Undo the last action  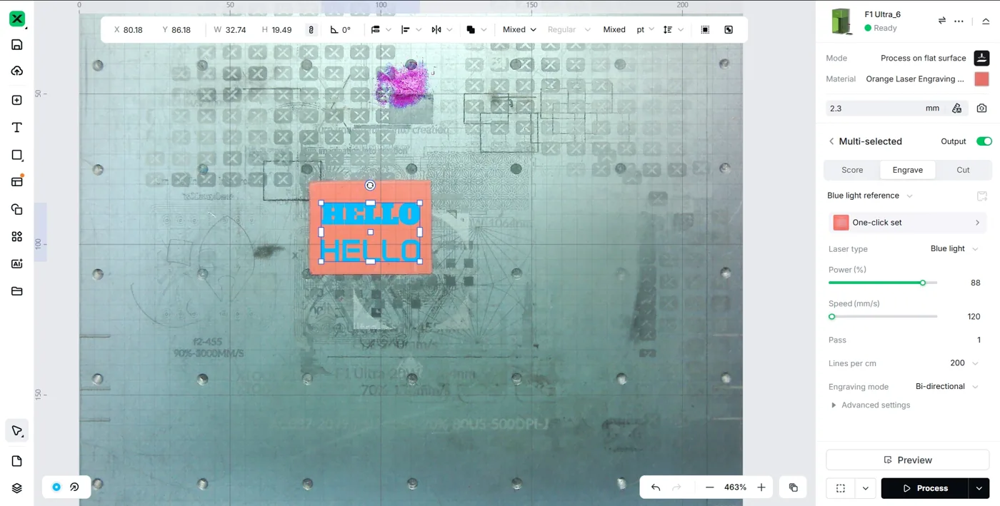click(656, 487)
